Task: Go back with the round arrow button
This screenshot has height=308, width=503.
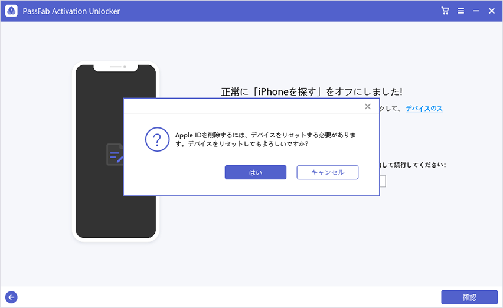Action: (x=11, y=297)
